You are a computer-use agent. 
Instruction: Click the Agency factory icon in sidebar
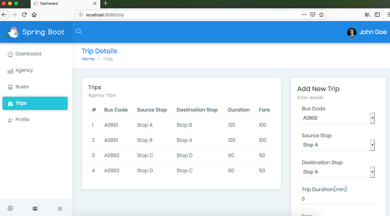coord(10,71)
